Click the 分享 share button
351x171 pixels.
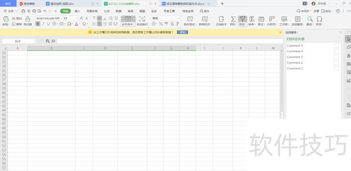tap(316, 11)
